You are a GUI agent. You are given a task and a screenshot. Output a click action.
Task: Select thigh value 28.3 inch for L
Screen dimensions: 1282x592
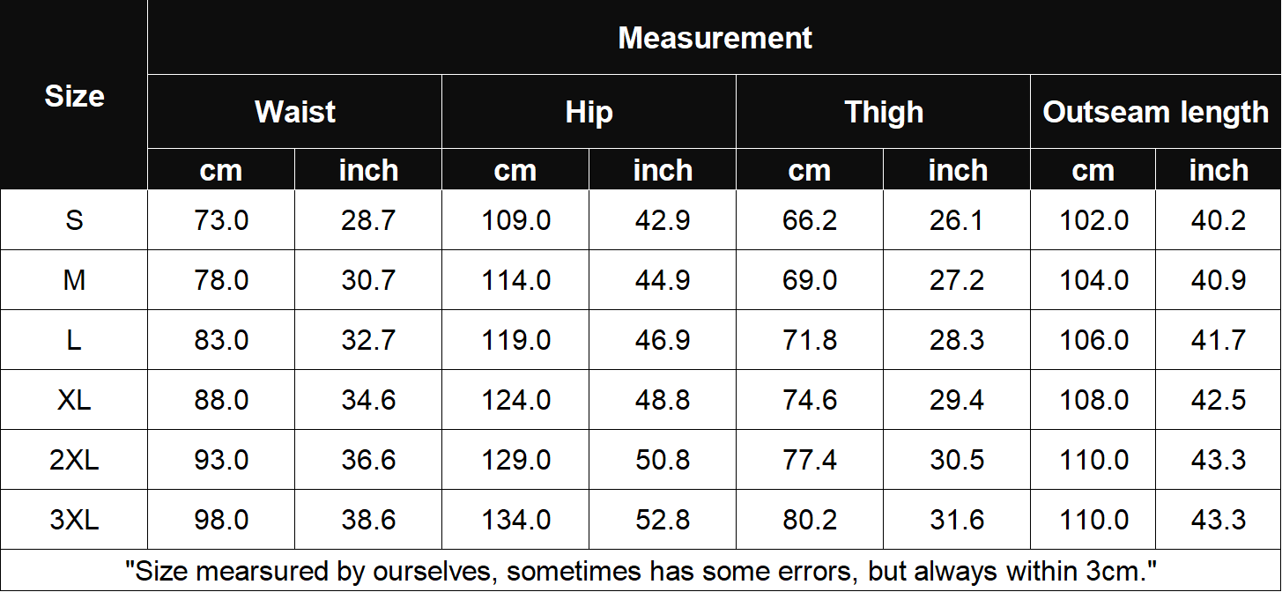(957, 340)
